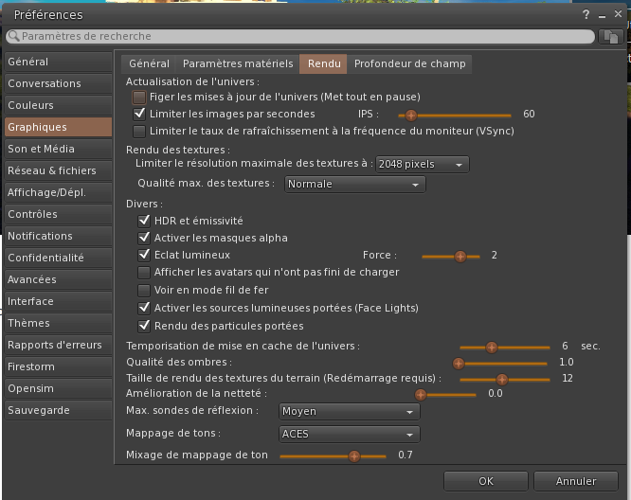Viewport: 631px width, 500px height.
Task: Expand 'Qualité max. des textures' Normale dropdown
Action: click(354, 184)
